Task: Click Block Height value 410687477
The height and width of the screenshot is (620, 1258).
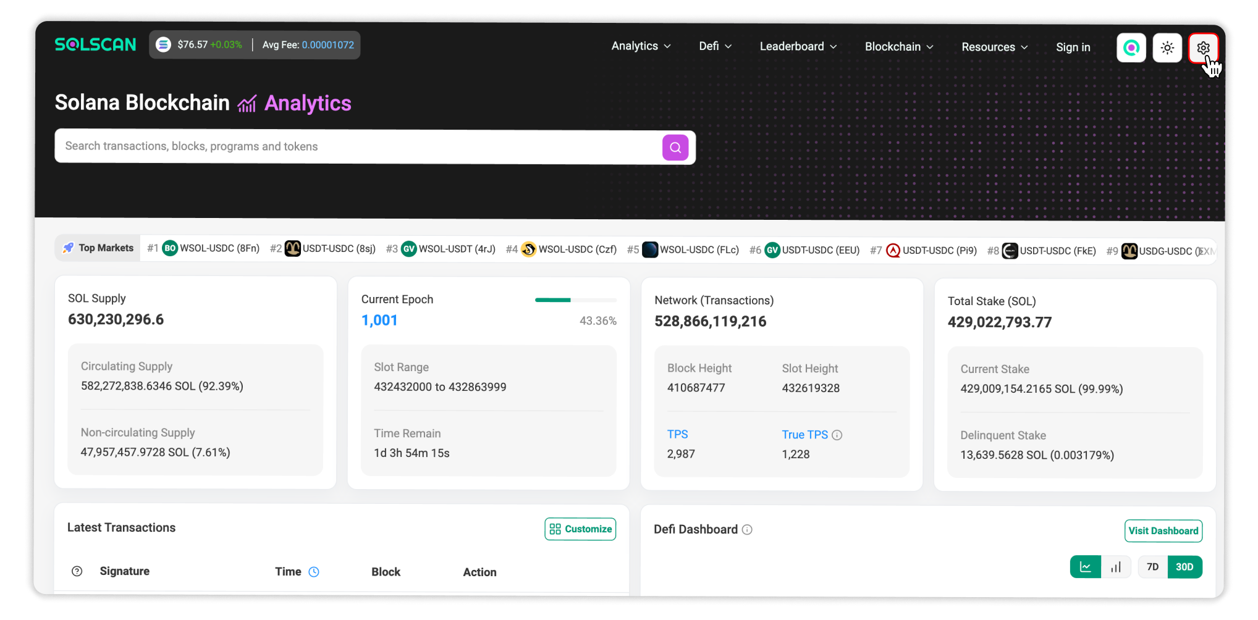Action: tap(696, 388)
